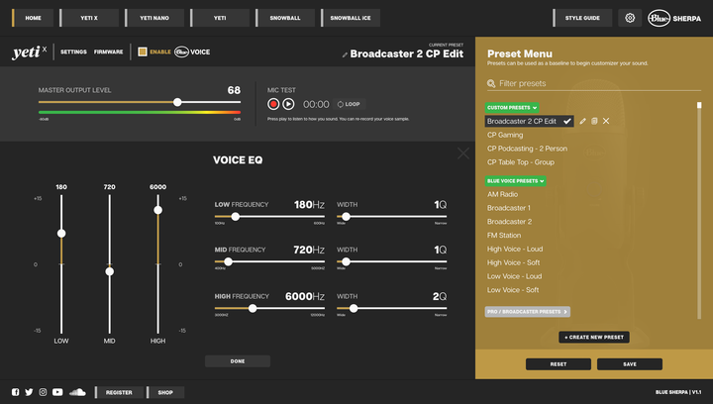Open the settings gear icon
713x404 pixels.
click(630, 18)
